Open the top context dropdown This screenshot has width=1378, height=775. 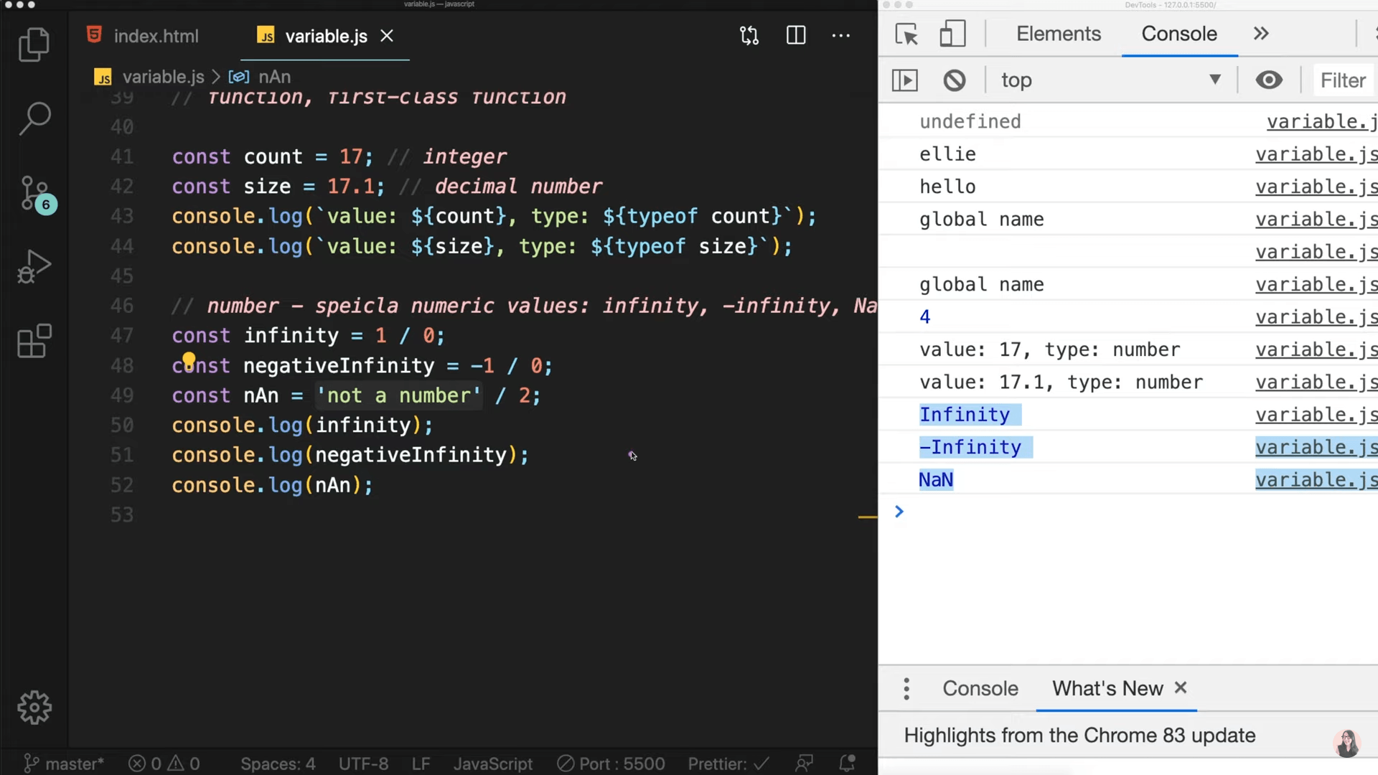click(x=1110, y=80)
